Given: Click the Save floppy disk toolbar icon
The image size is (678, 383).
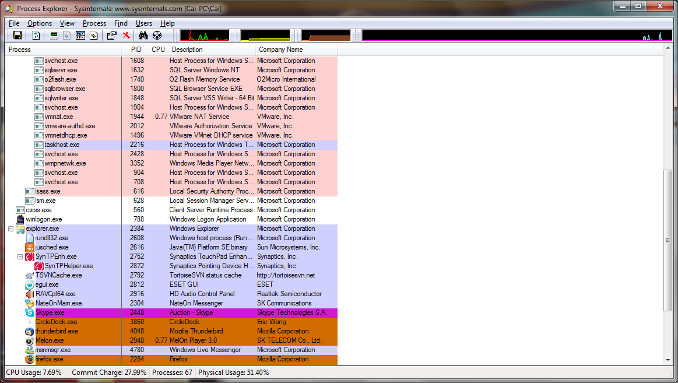Looking at the screenshot, I should click(x=17, y=36).
